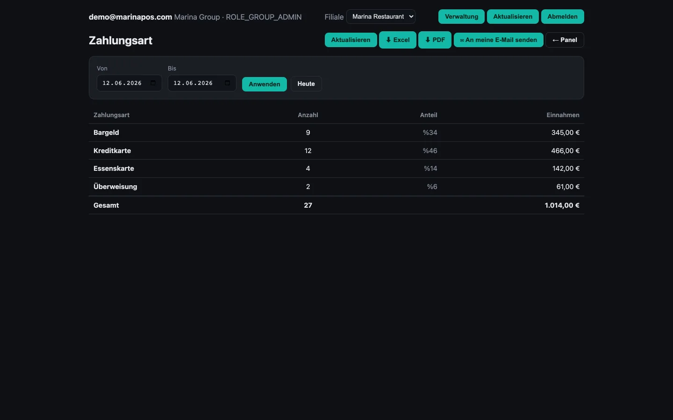Viewport: 673px width, 420px height.
Task: Click the Einnahmen column header
Action: pyautogui.click(x=563, y=115)
